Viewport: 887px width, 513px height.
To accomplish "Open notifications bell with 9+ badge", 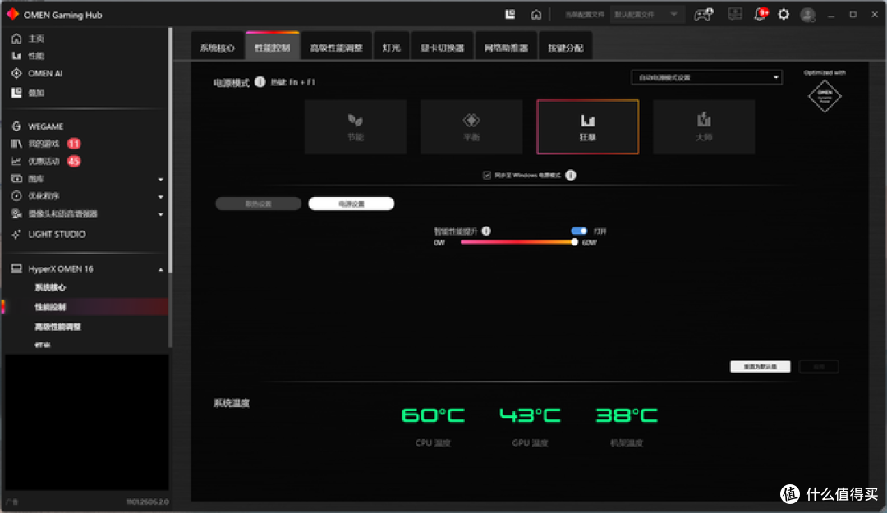I will (761, 14).
